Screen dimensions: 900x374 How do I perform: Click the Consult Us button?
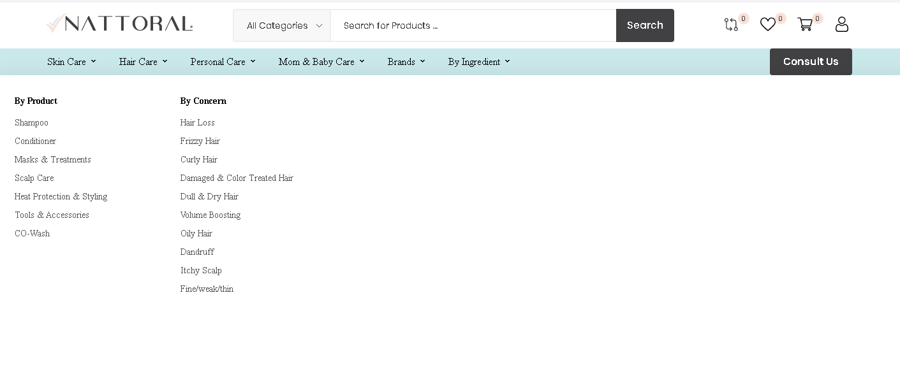pyautogui.click(x=810, y=62)
